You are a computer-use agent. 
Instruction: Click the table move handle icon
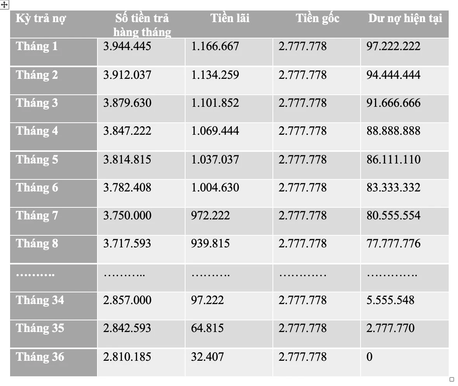pyautogui.click(x=4, y=5)
